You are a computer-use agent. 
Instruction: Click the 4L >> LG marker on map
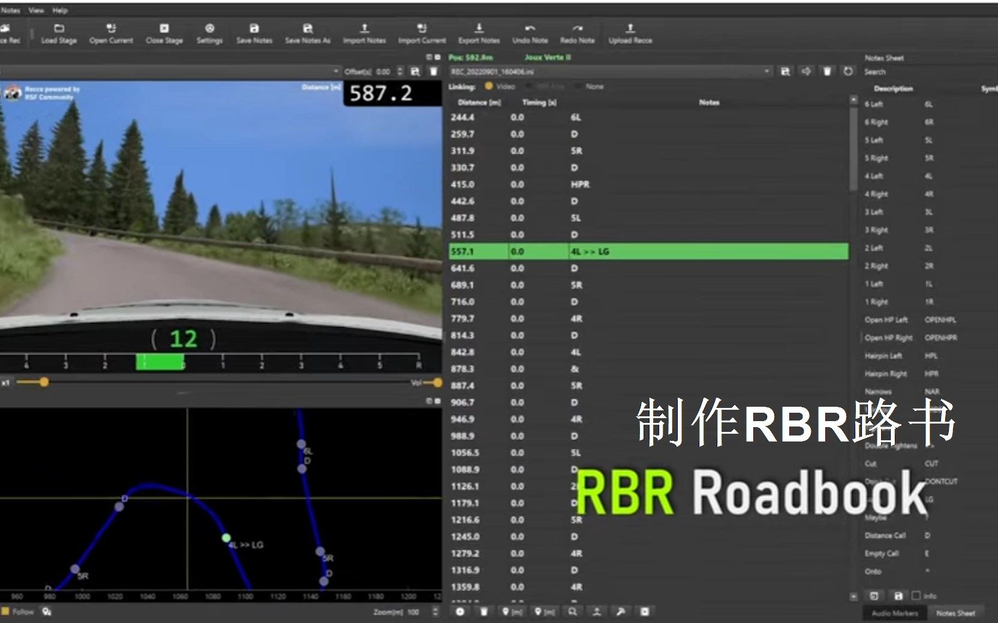point(226,538)
